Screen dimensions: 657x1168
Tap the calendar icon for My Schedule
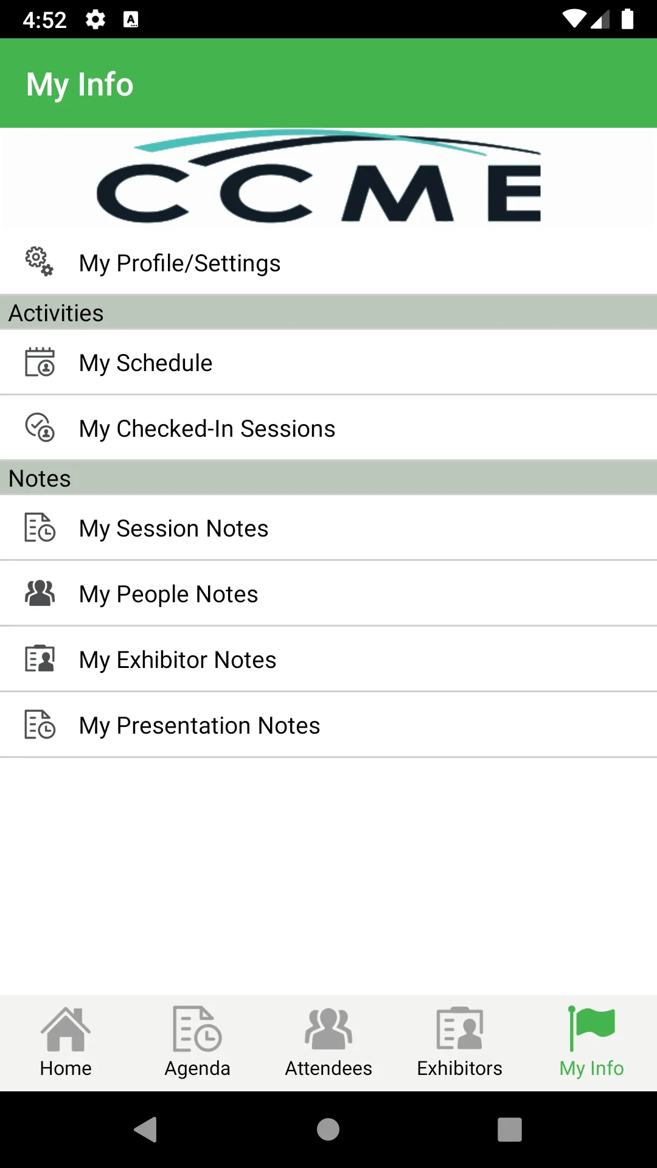(x=40, y=363)
